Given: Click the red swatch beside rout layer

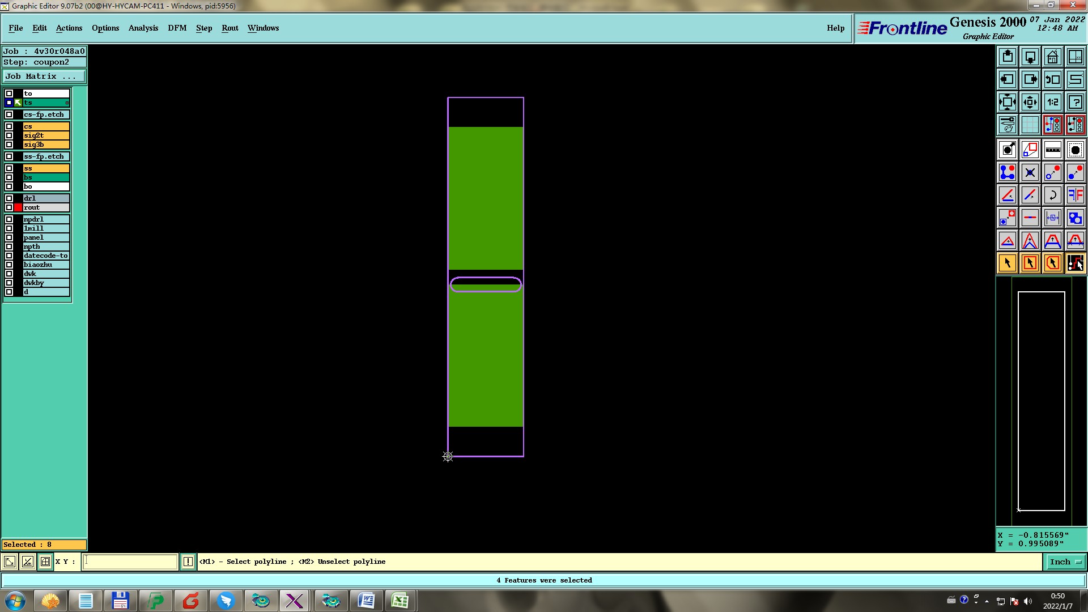Looking at the screenshot, I should click(x=18, y=207).
